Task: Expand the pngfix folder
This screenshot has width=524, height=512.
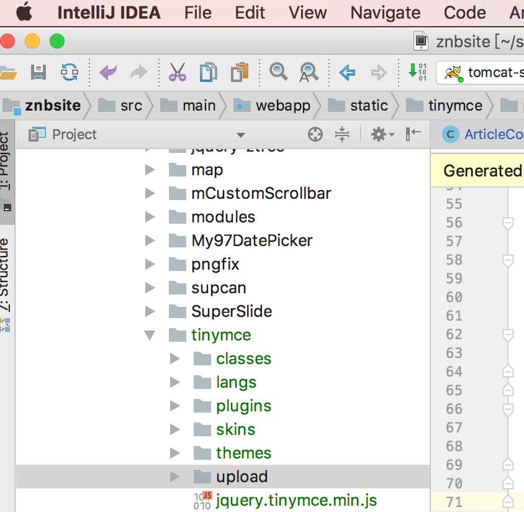Action: [150, 264]
